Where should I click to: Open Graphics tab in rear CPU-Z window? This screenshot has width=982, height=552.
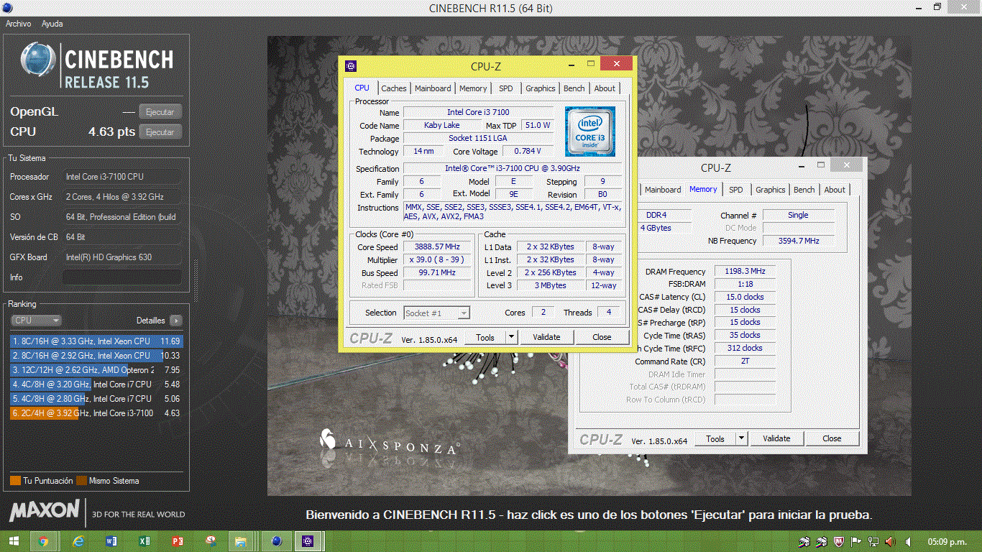771,190
